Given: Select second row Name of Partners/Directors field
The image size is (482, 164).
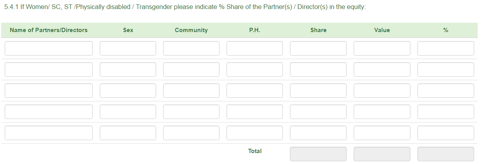Looking at the screenshot, I should click(x=49, y=70).
